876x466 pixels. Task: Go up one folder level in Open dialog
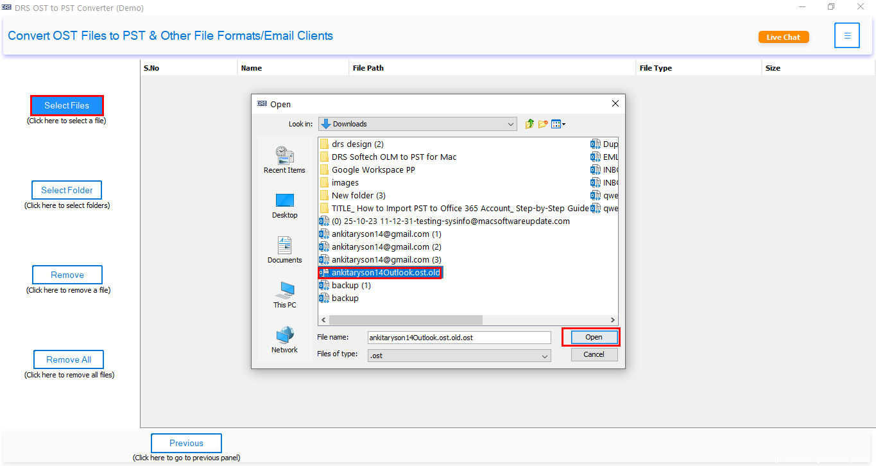(529, 124)
